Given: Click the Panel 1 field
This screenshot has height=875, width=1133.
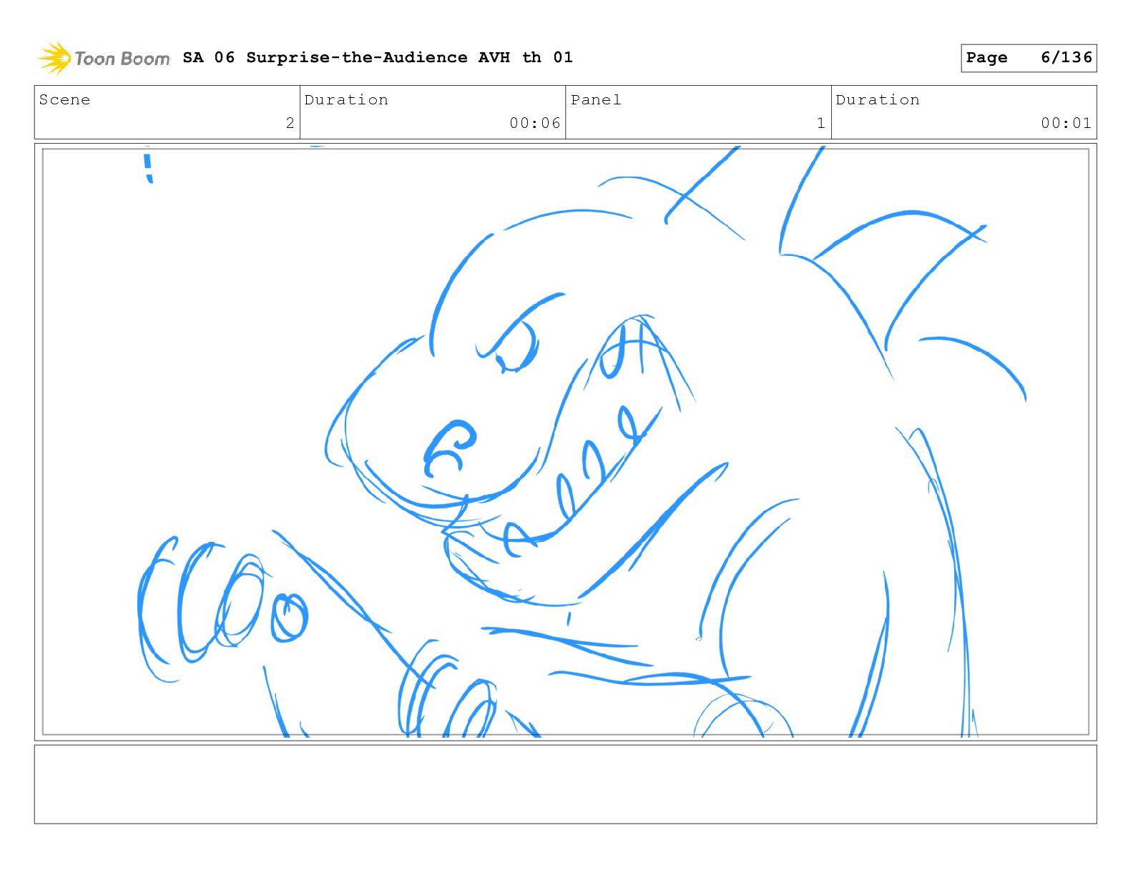Looking at the screenshot, I should 698,112.
